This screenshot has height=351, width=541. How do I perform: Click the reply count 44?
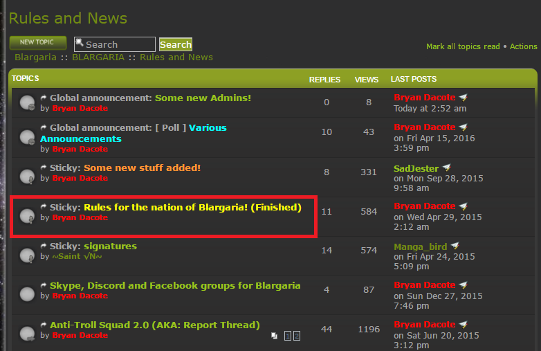click(327, 330)
